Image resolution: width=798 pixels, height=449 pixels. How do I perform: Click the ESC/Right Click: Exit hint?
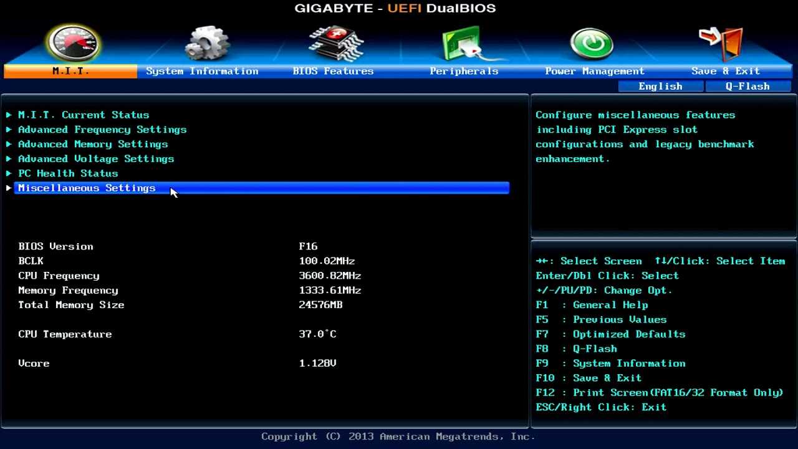(x=601, y=407)
